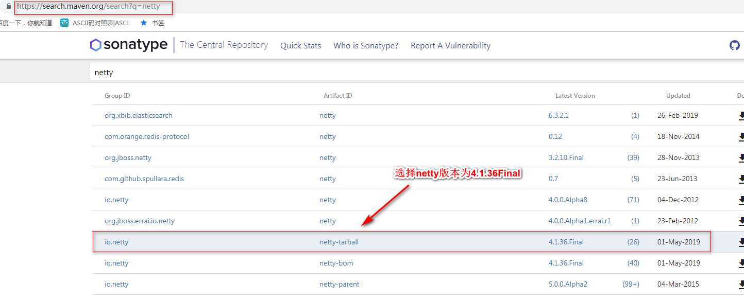Click download icon for org.jboss.netty row

click(741, 158)
